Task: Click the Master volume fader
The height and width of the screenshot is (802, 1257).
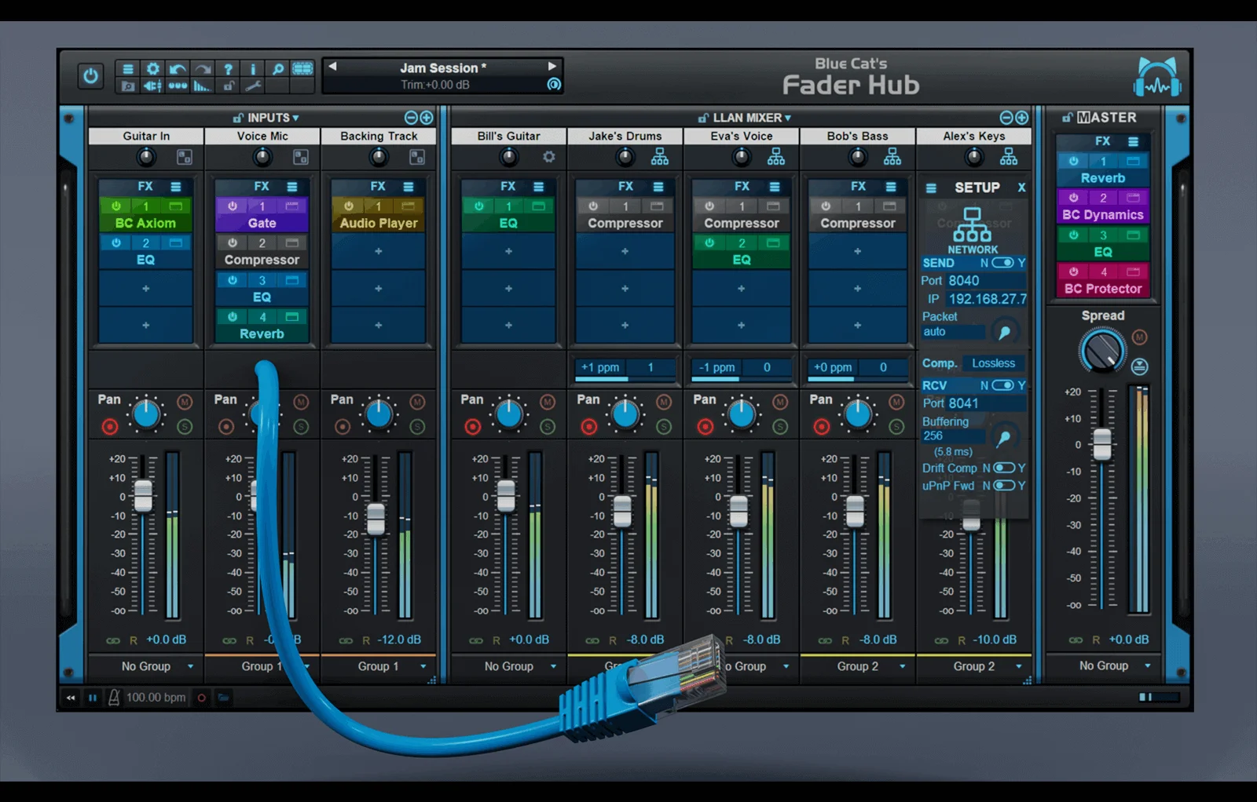Action: [1102, 445]
